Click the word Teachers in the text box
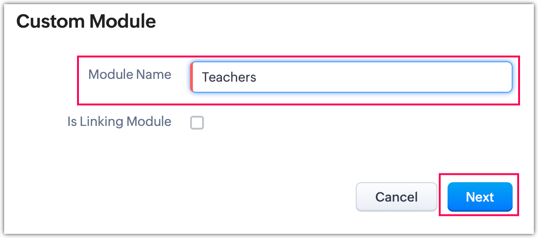The width and height of the screenshot is (538, 238). pyautogui.click(x=229, y=77)
